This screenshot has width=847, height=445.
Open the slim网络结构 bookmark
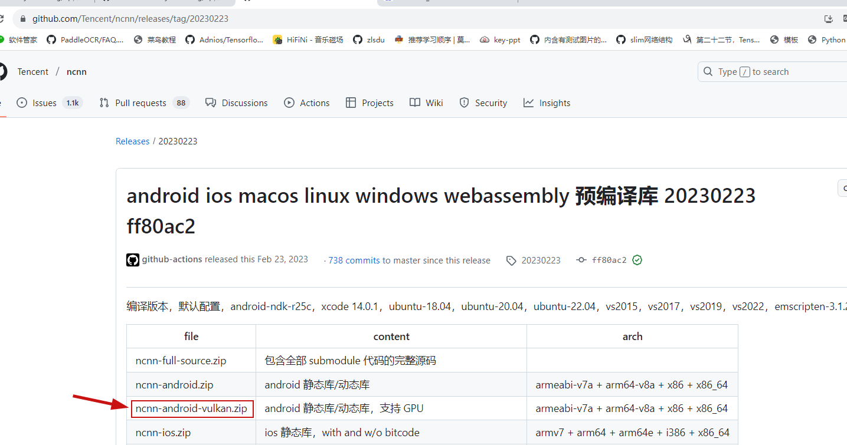(x=645, y=39)
